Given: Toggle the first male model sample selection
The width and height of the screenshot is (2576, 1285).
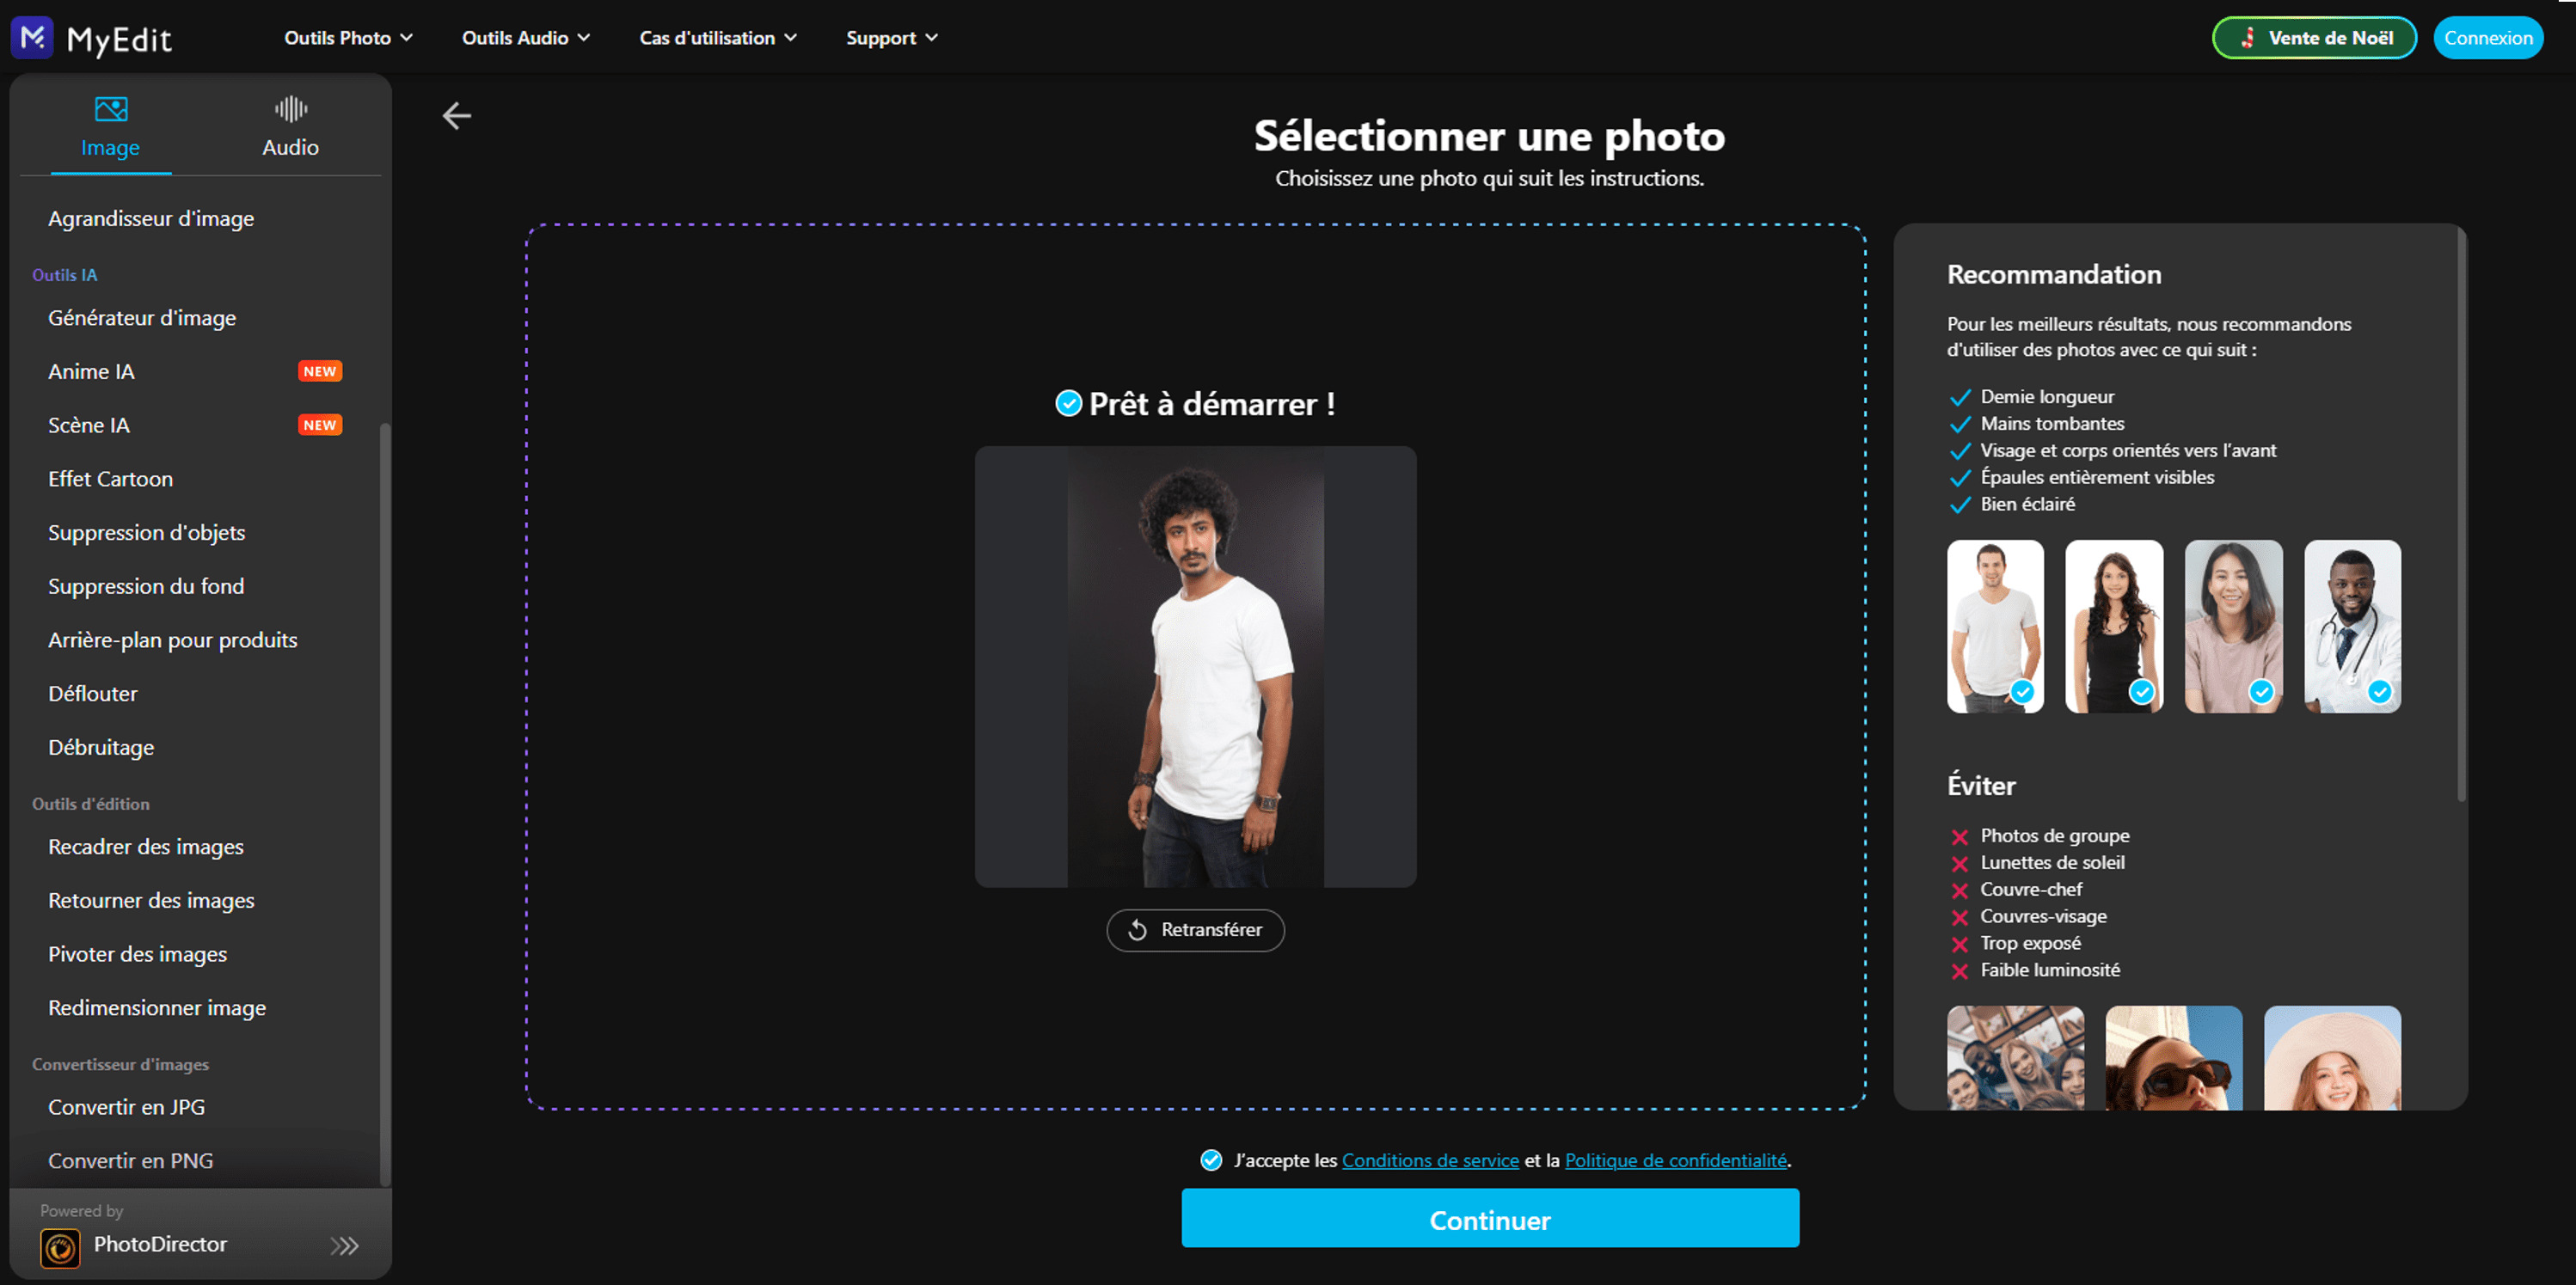Looking at the screenshot, I should (x=2021, y=691).
